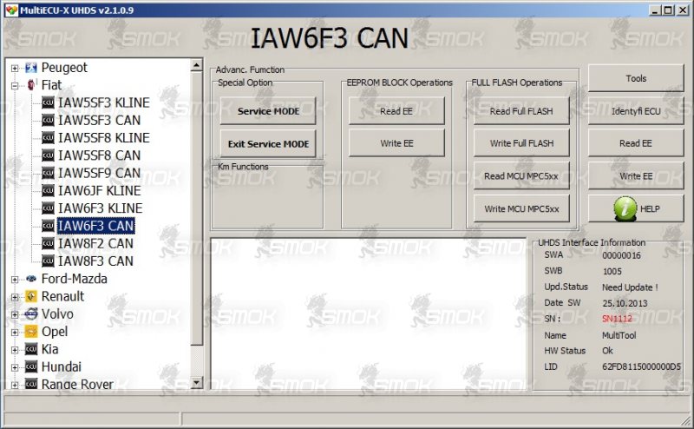The height and width of the screenshot is (429, 694).
Task: Select IAW5SF8 CAN in the tree
Action: tap(99, 155)
